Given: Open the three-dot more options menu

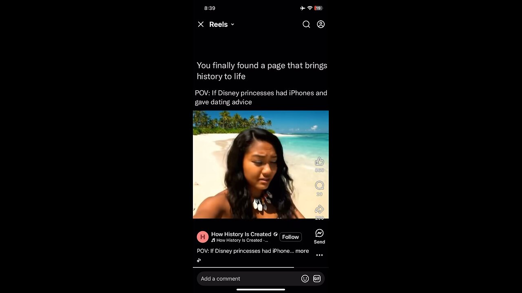Looking at the screenshot, I should tap(319, 255).
